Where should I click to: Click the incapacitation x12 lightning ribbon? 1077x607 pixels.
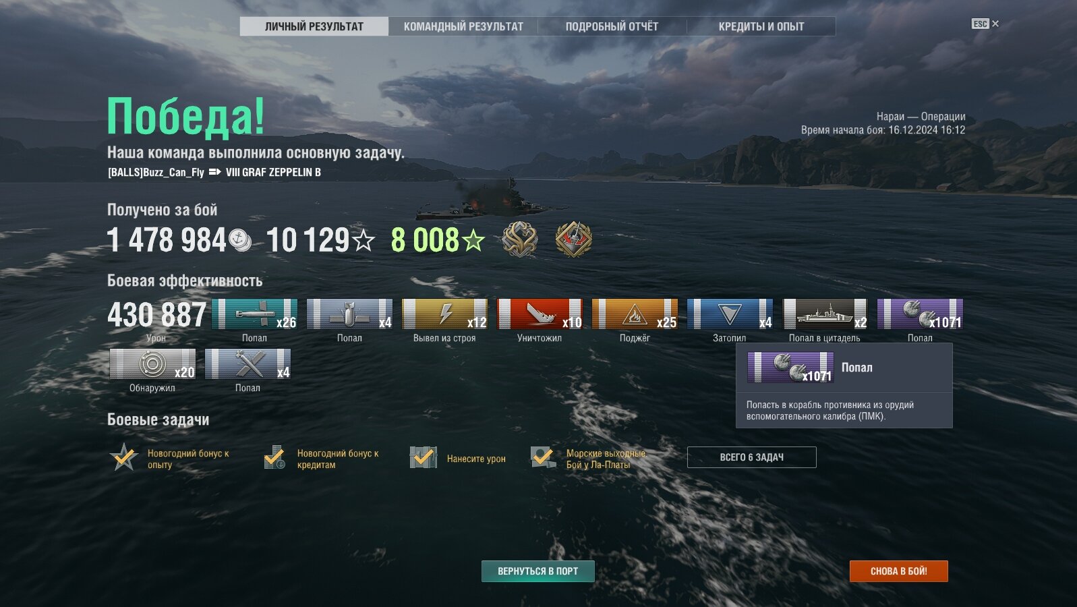pyautogui.click(x=444, y=314)
